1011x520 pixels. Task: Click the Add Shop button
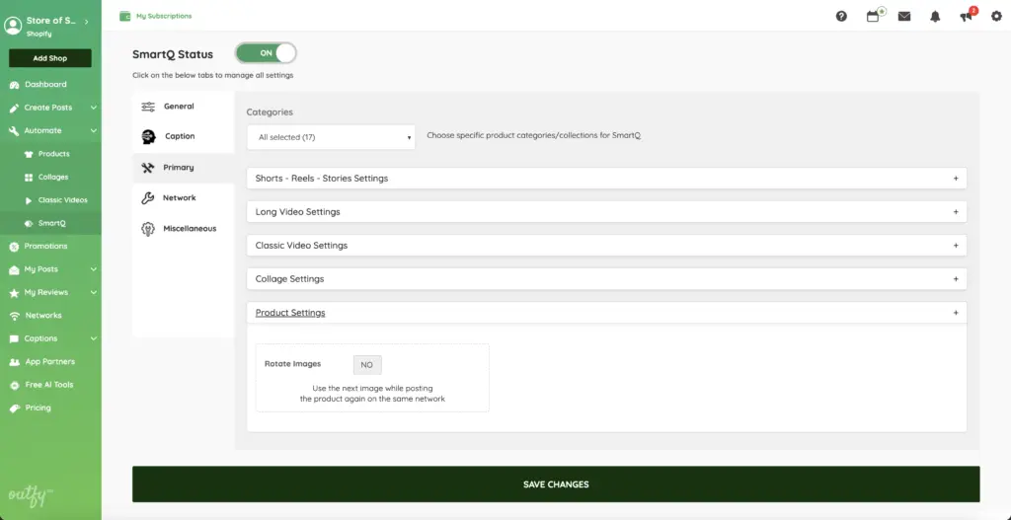49,58
